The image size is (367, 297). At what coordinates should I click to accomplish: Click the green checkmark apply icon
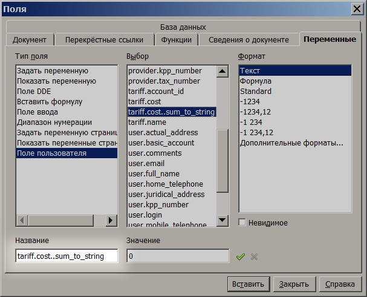coord(241,256)
